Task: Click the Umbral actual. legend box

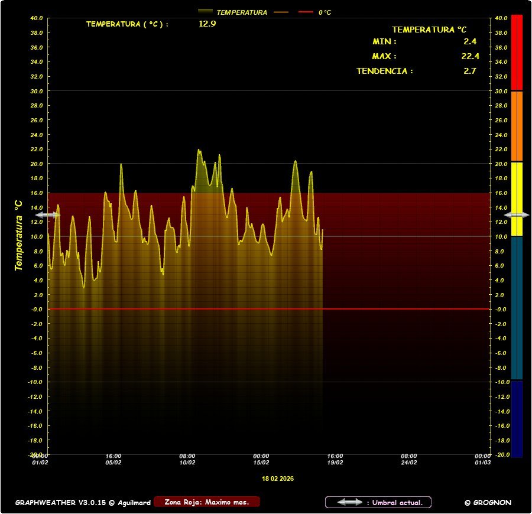Action: (x=378, y=502)
